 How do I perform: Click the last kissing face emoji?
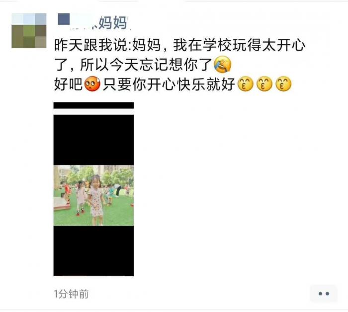coord(283,84)
